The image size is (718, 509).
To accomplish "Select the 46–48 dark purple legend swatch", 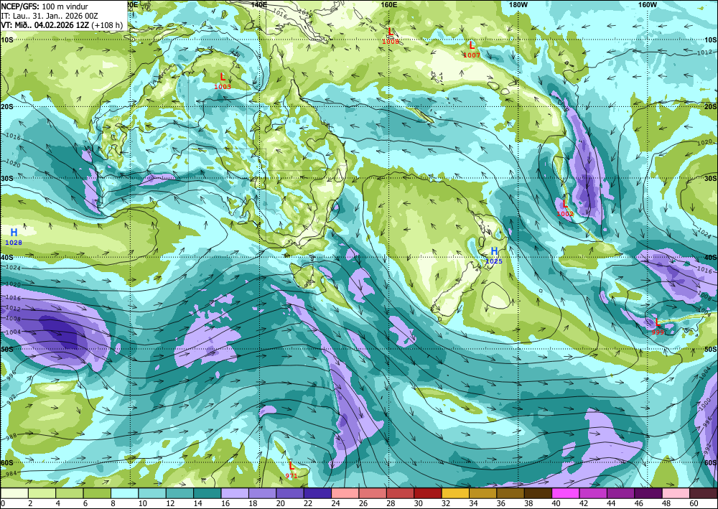I will (648, 493).
